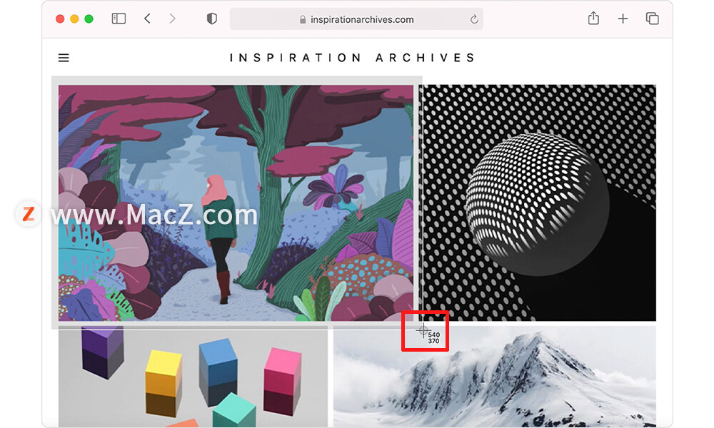Screen dimensions: 714x428
Task: Go back to the previous page
Action: (147, 19)
